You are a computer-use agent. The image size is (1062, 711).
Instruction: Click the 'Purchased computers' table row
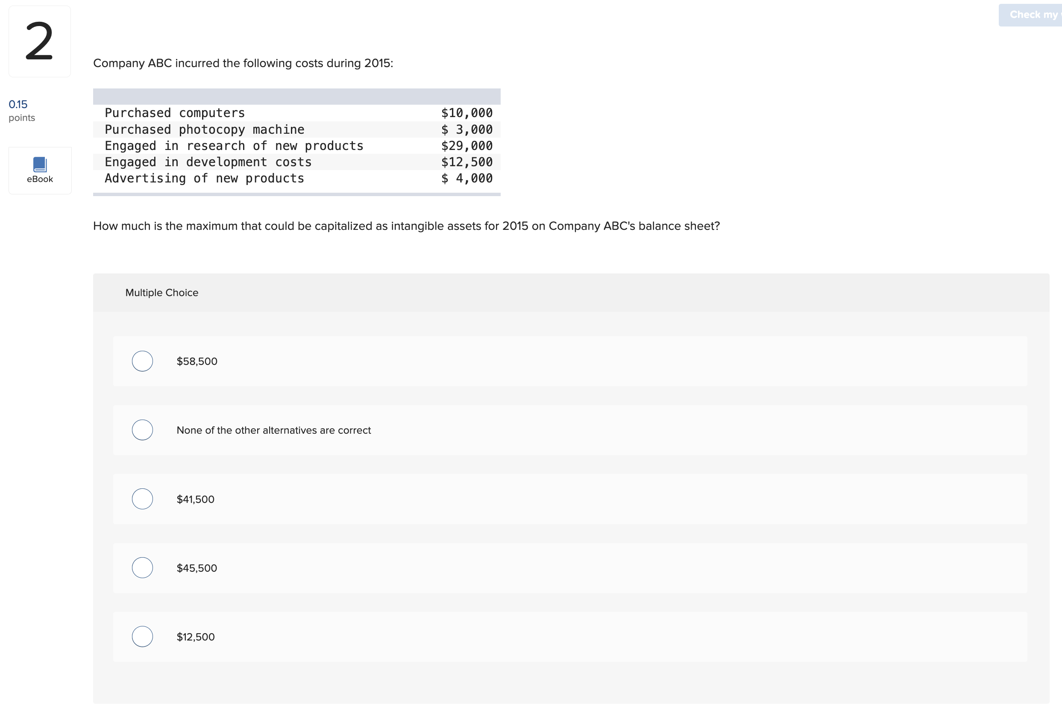(174, 113)
